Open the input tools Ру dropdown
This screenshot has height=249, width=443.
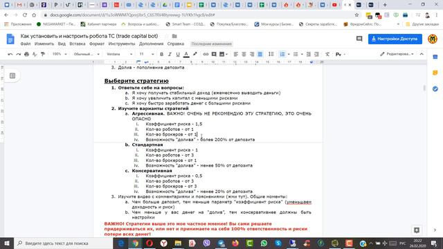point(340,54)
